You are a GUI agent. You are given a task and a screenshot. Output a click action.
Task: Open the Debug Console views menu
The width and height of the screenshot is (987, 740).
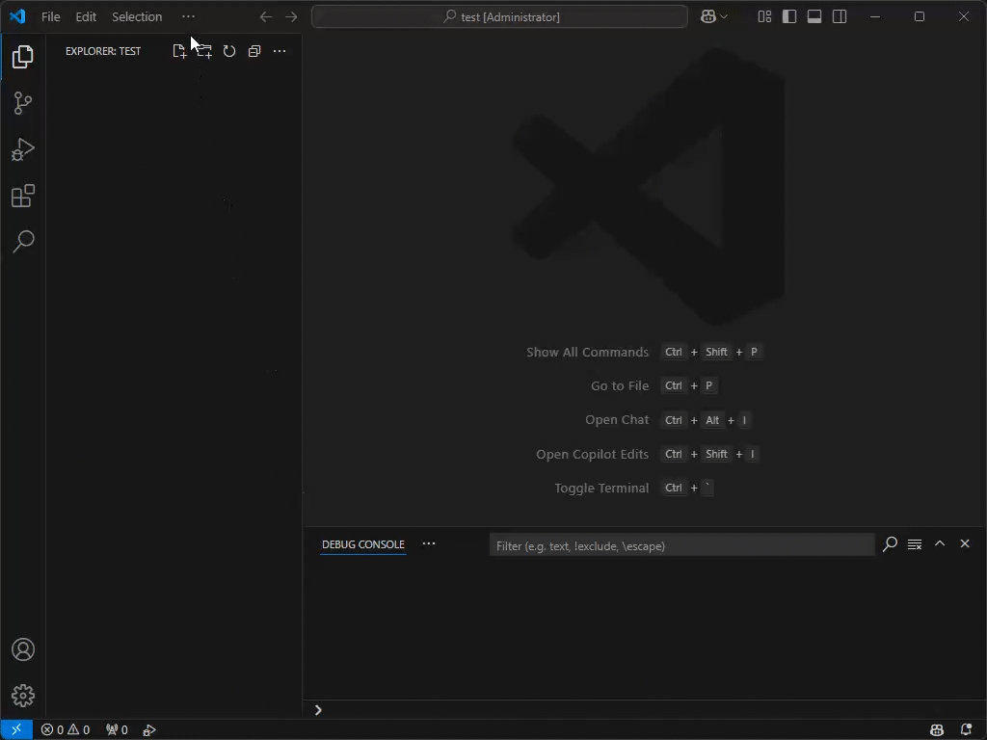click(428, 544)
